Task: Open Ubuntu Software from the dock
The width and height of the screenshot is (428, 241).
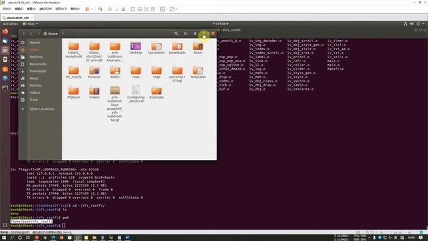Action: (5, 69)
